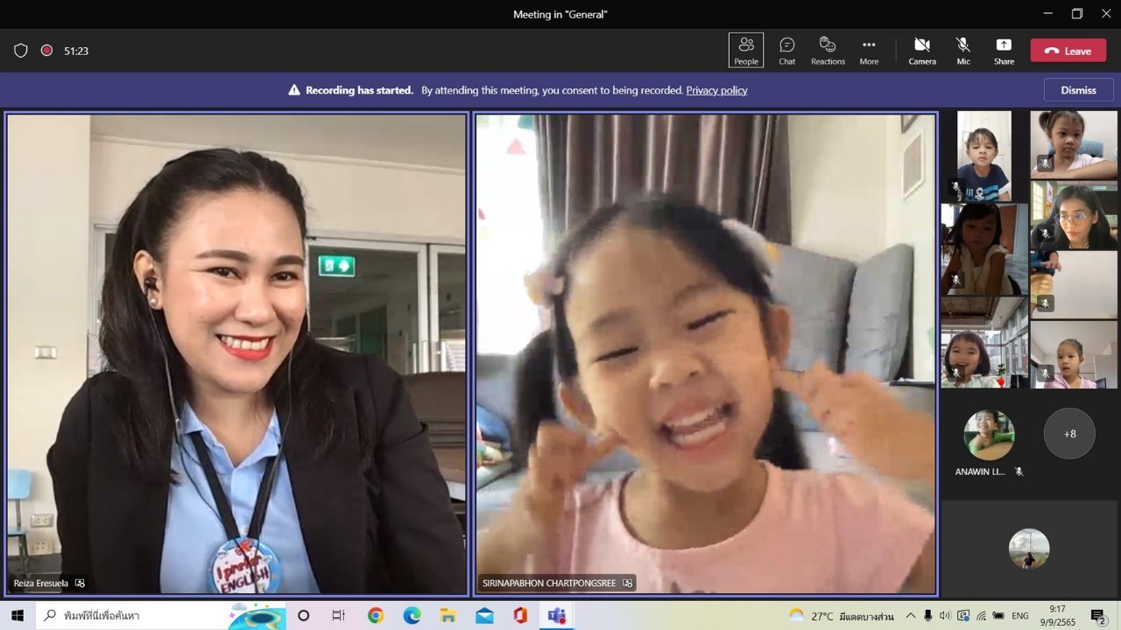Open Cortana from the taskbar
Image resolution: width=1121 pixels, height=630 pixels.
tap(303, 616)
